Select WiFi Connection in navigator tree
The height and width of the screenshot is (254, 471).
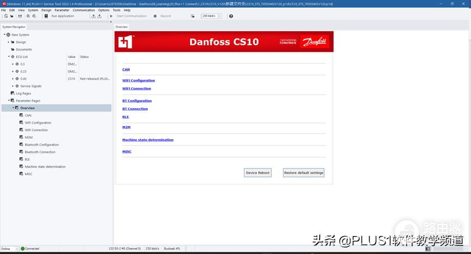(x=36, y=130)
